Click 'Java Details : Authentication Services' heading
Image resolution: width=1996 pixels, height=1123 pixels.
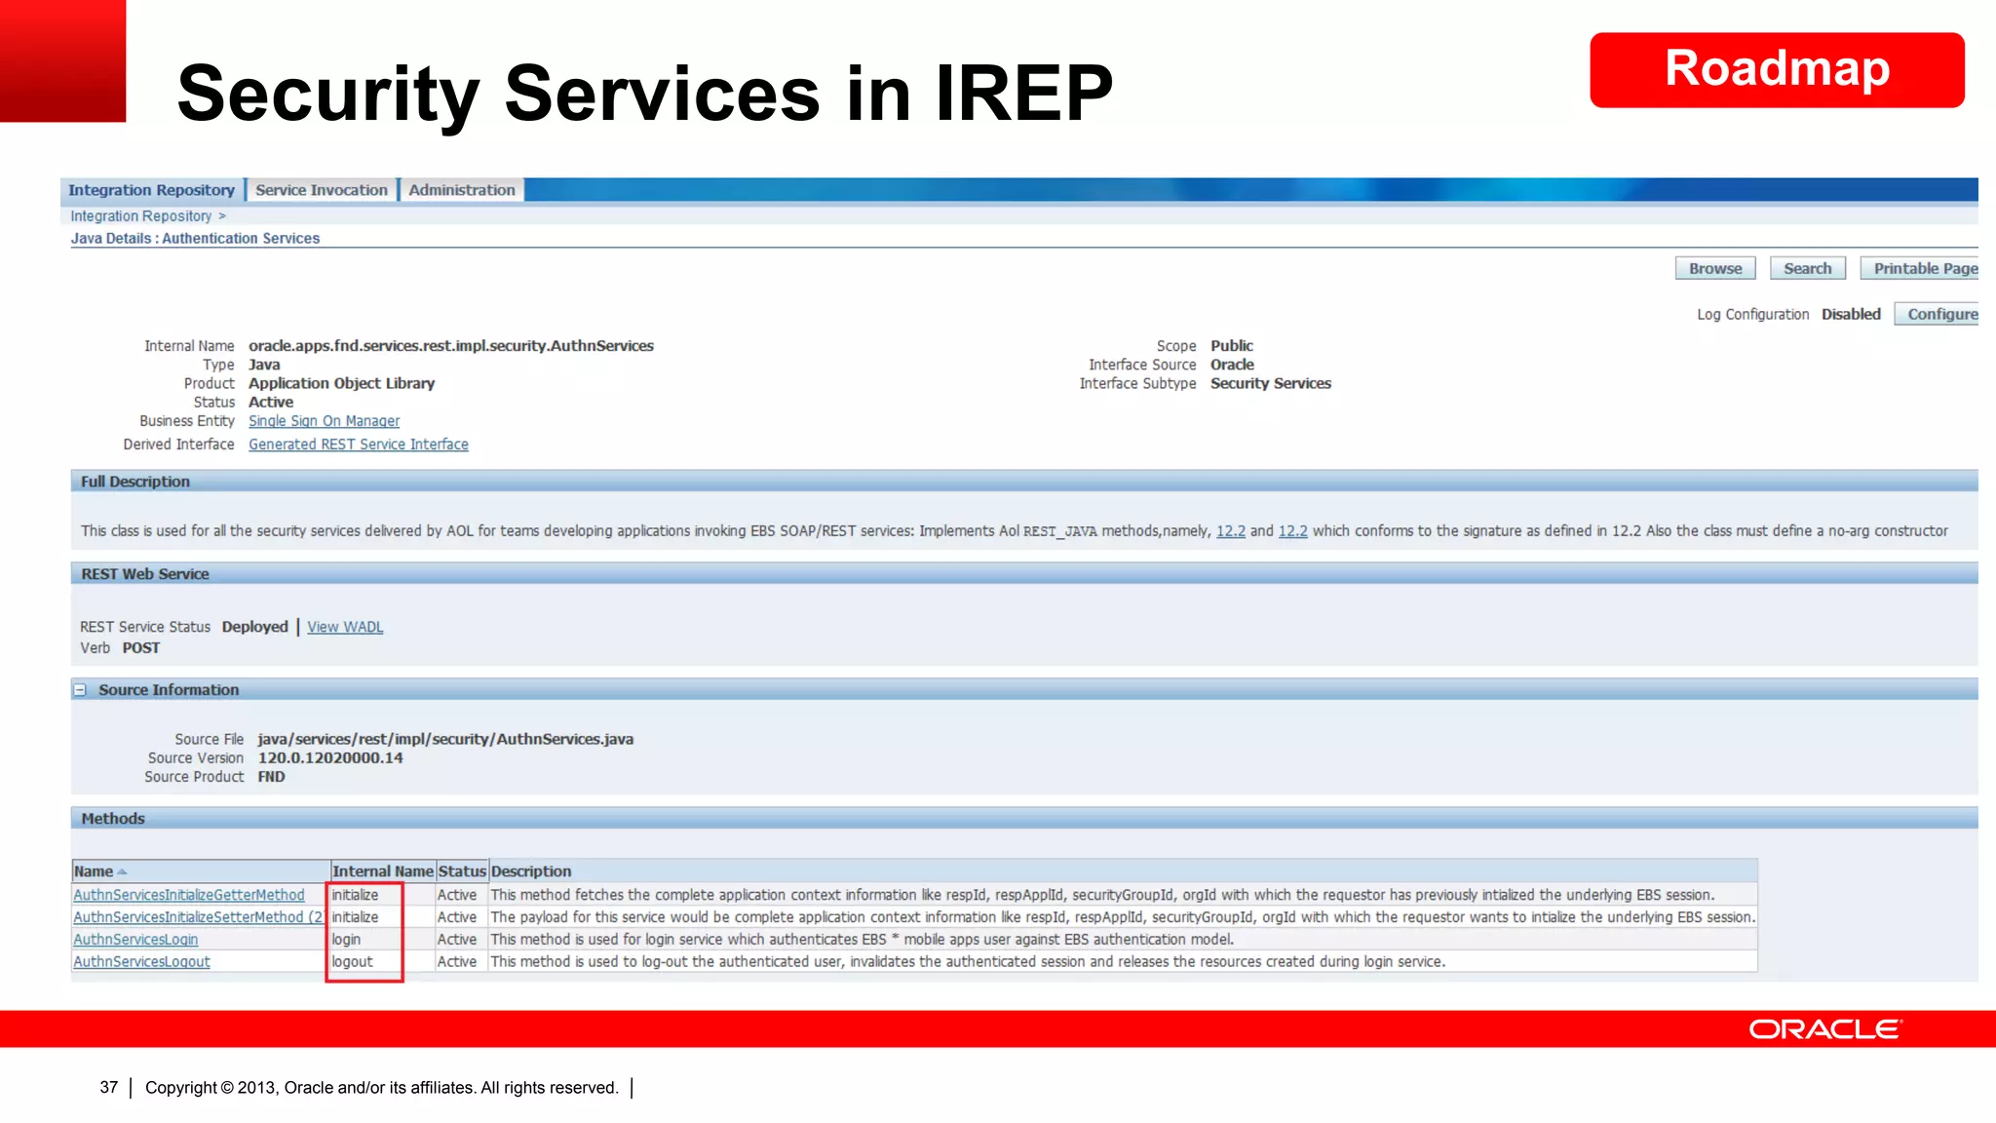pos(195,239)
